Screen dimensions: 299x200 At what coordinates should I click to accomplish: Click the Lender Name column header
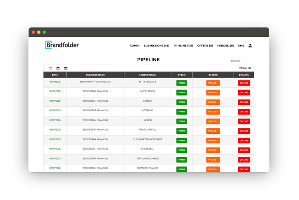148,75
